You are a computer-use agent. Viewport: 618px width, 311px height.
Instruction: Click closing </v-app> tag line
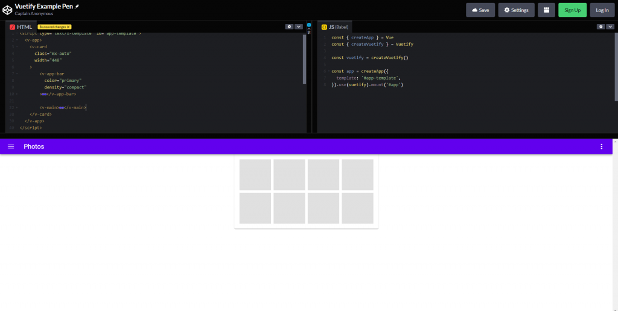coord(34,121)
